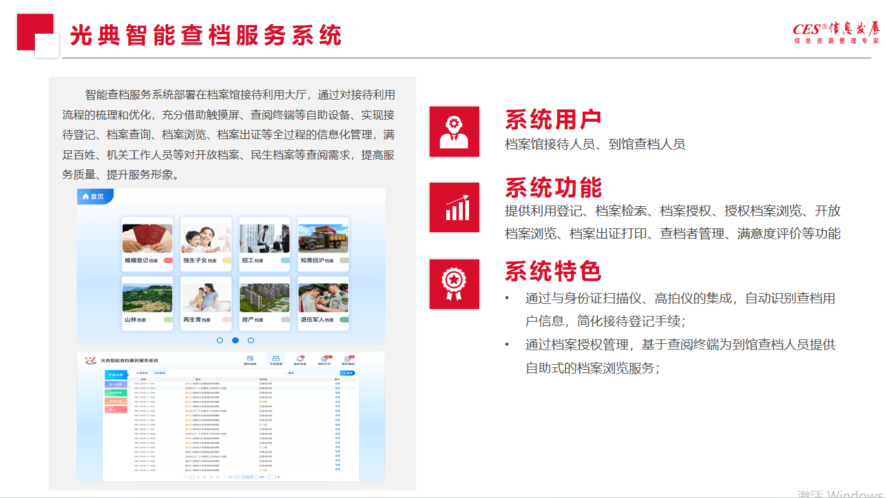
Task: Click the blue 查询 search button
Action: pyautogui.click(x=348, y=373)
